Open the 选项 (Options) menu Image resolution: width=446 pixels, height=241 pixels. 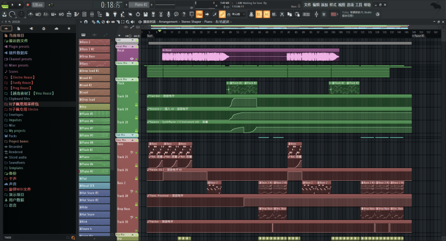(350, 5)
